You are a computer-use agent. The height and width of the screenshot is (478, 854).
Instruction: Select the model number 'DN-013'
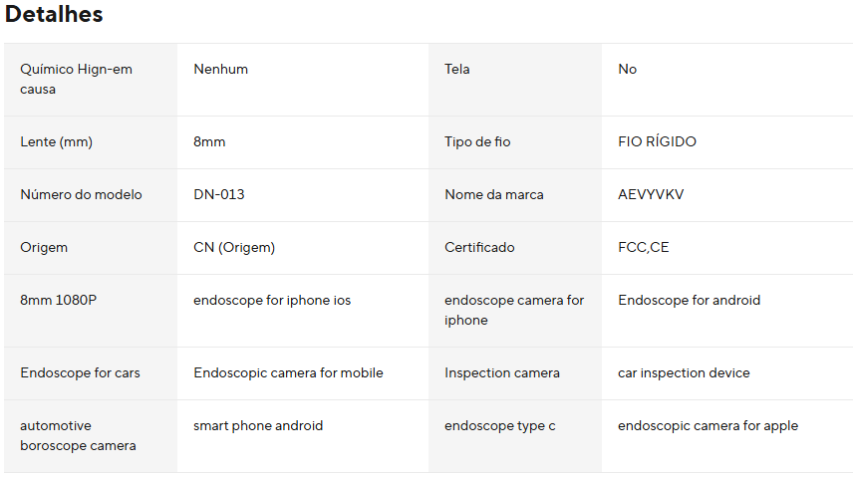click(218, 194)
